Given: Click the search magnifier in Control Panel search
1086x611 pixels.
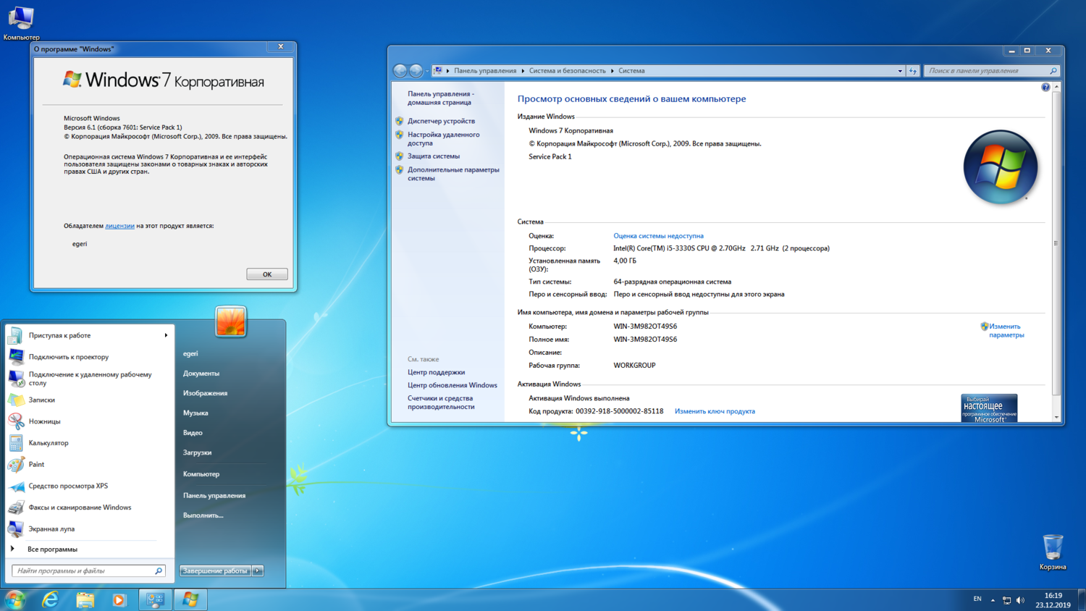Looking at the screenshot, I should click(x=1053, y=71).
